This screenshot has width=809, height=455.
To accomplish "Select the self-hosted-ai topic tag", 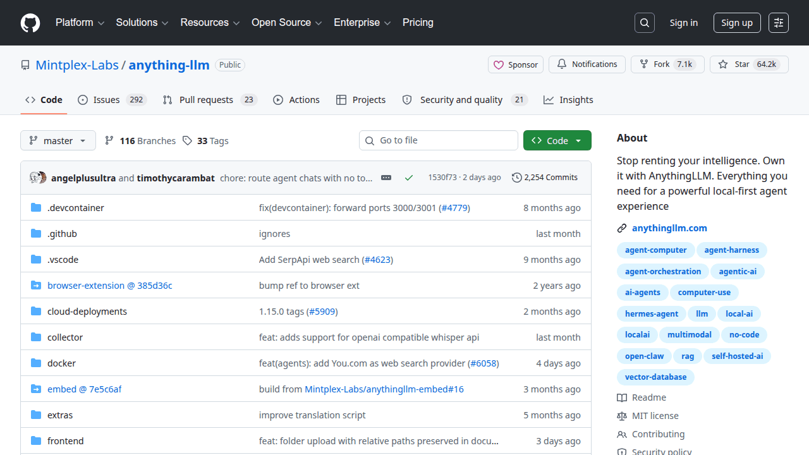I will click(737, 356).
